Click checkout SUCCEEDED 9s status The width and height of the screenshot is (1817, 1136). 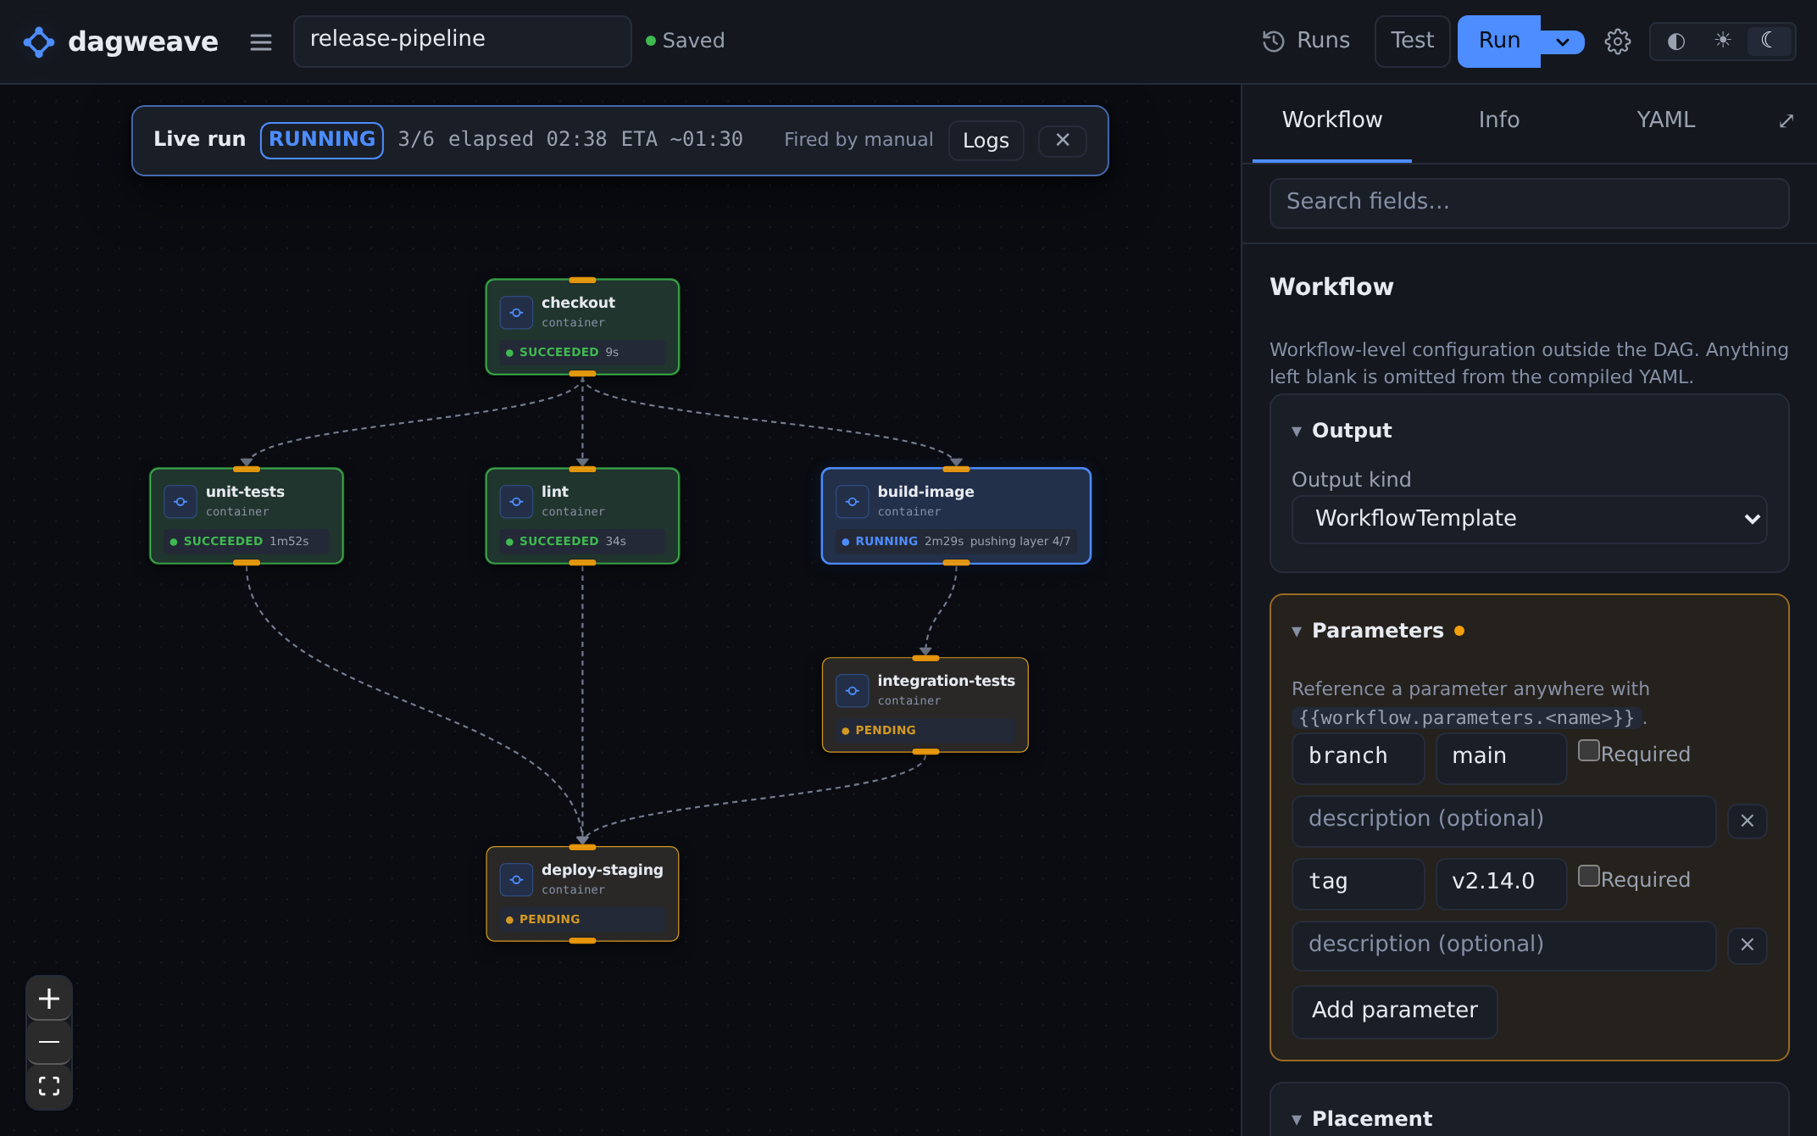(582, 353)
